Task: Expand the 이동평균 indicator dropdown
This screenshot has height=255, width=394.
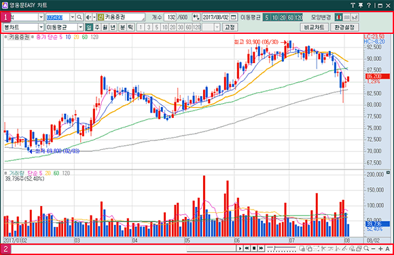Action: [80, 27]
